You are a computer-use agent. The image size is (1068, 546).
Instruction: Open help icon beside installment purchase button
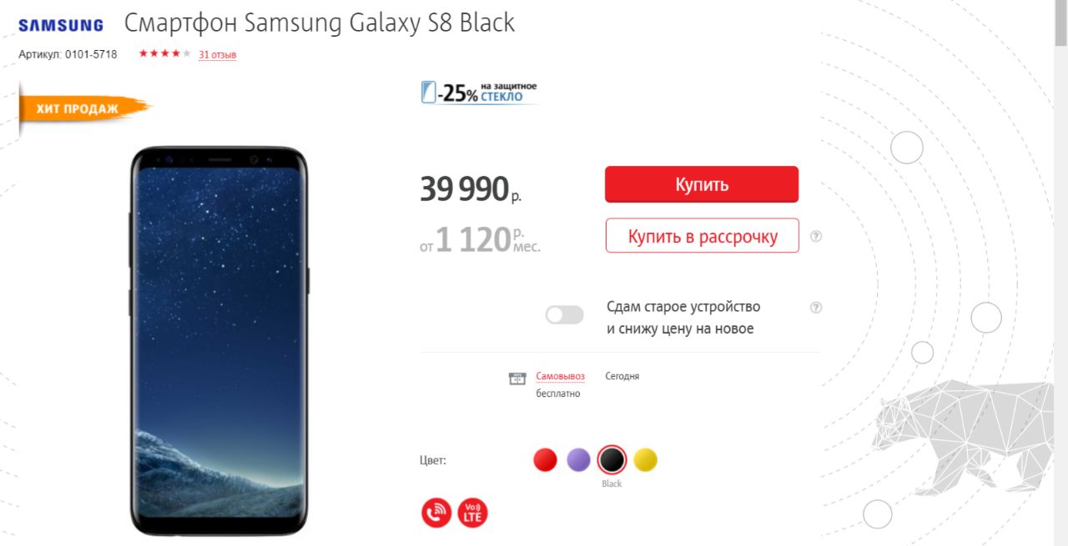coord(816,236)
